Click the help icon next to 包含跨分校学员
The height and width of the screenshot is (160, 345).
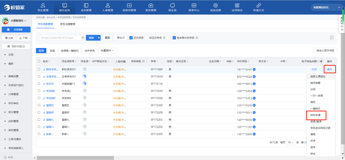point(197,38)
